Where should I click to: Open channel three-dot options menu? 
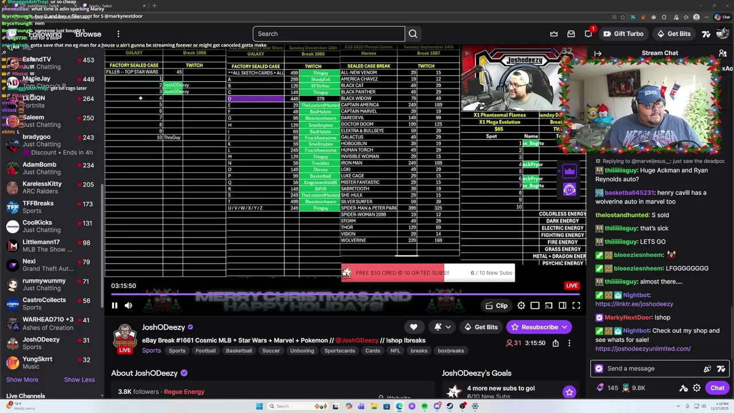pos(569,343)
